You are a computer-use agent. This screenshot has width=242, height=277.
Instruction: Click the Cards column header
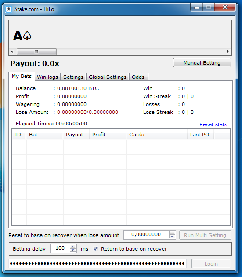point(157,135)
